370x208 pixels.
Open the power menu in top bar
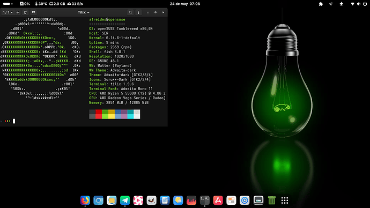pyautogui.click(x=365, y=4)
